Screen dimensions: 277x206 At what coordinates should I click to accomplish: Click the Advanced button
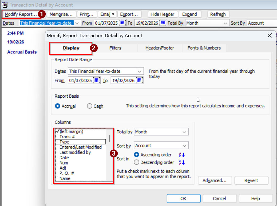(215, 181)
